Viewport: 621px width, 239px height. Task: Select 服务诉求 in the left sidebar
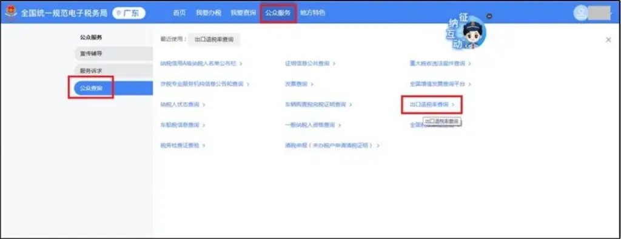113,70
